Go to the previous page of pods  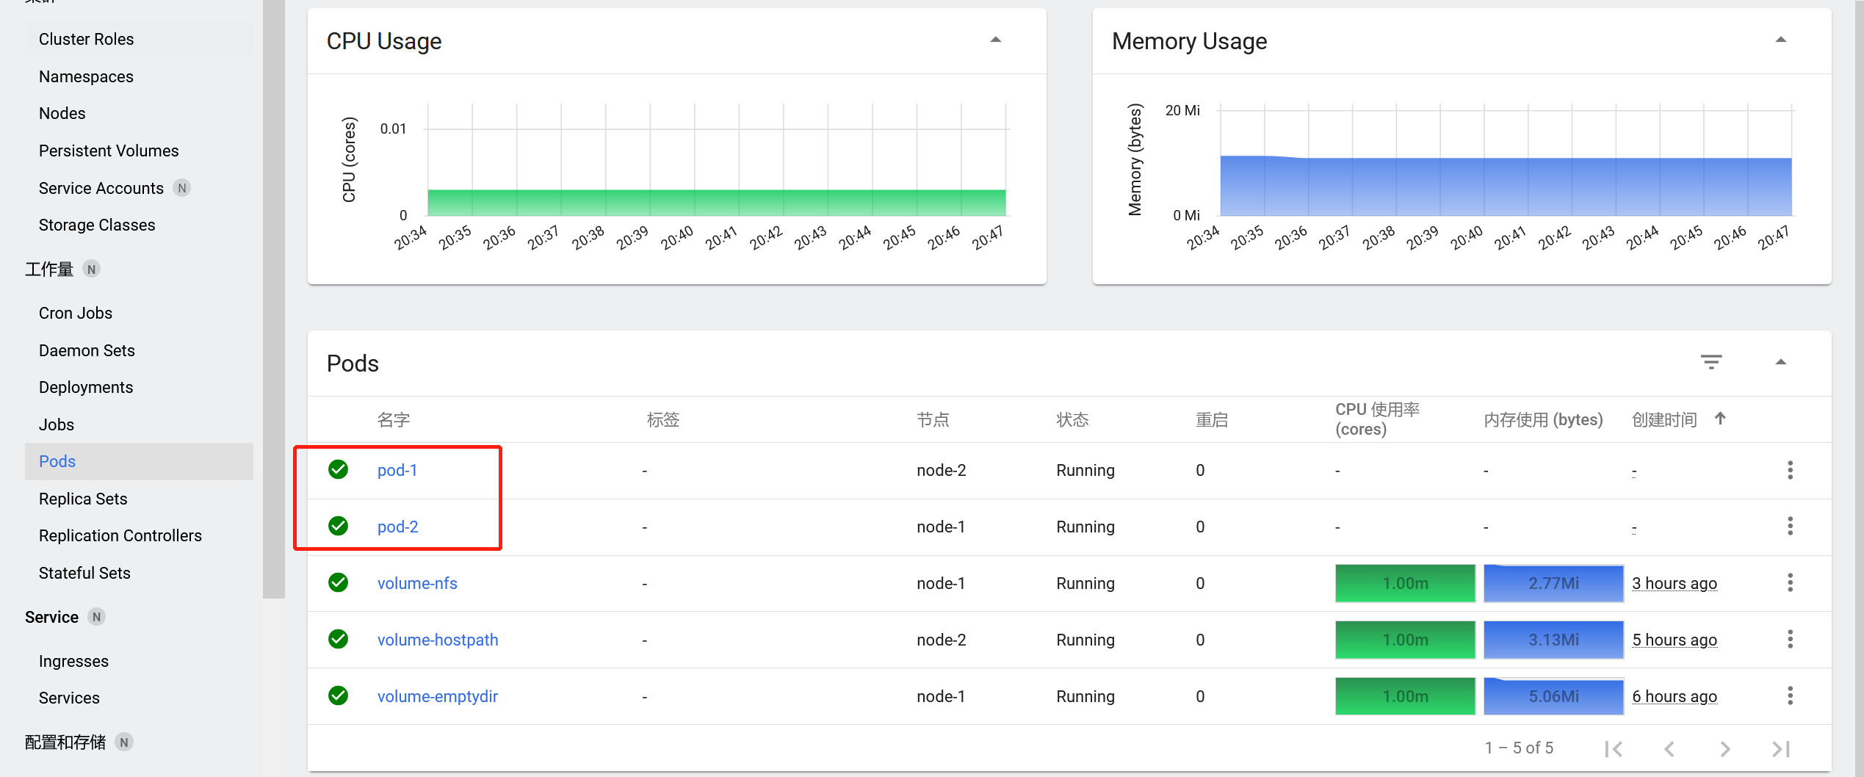tap(1669, 748)
